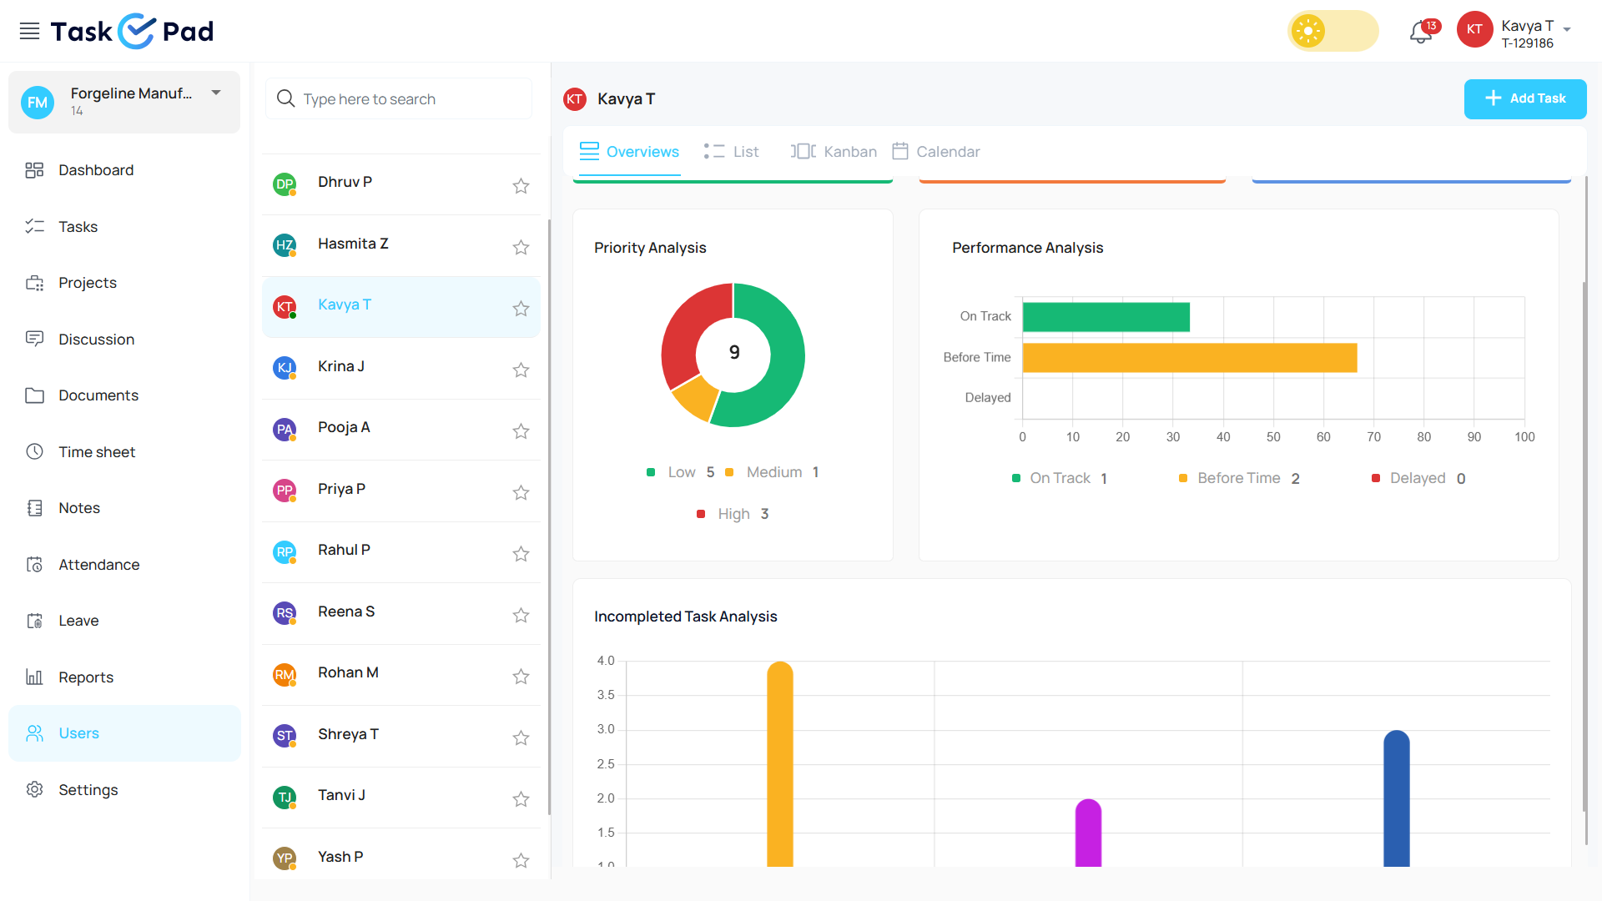Screen dimensions: 1602x901
Task: Toggle the light/dark theme switch
Action: [x=1332, y=31]
